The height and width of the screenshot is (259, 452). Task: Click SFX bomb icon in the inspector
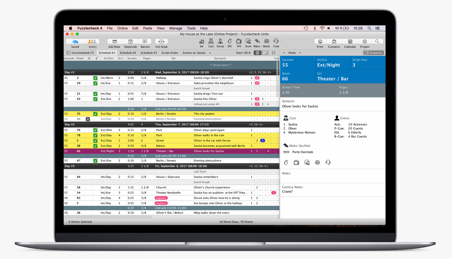[286, 162]
